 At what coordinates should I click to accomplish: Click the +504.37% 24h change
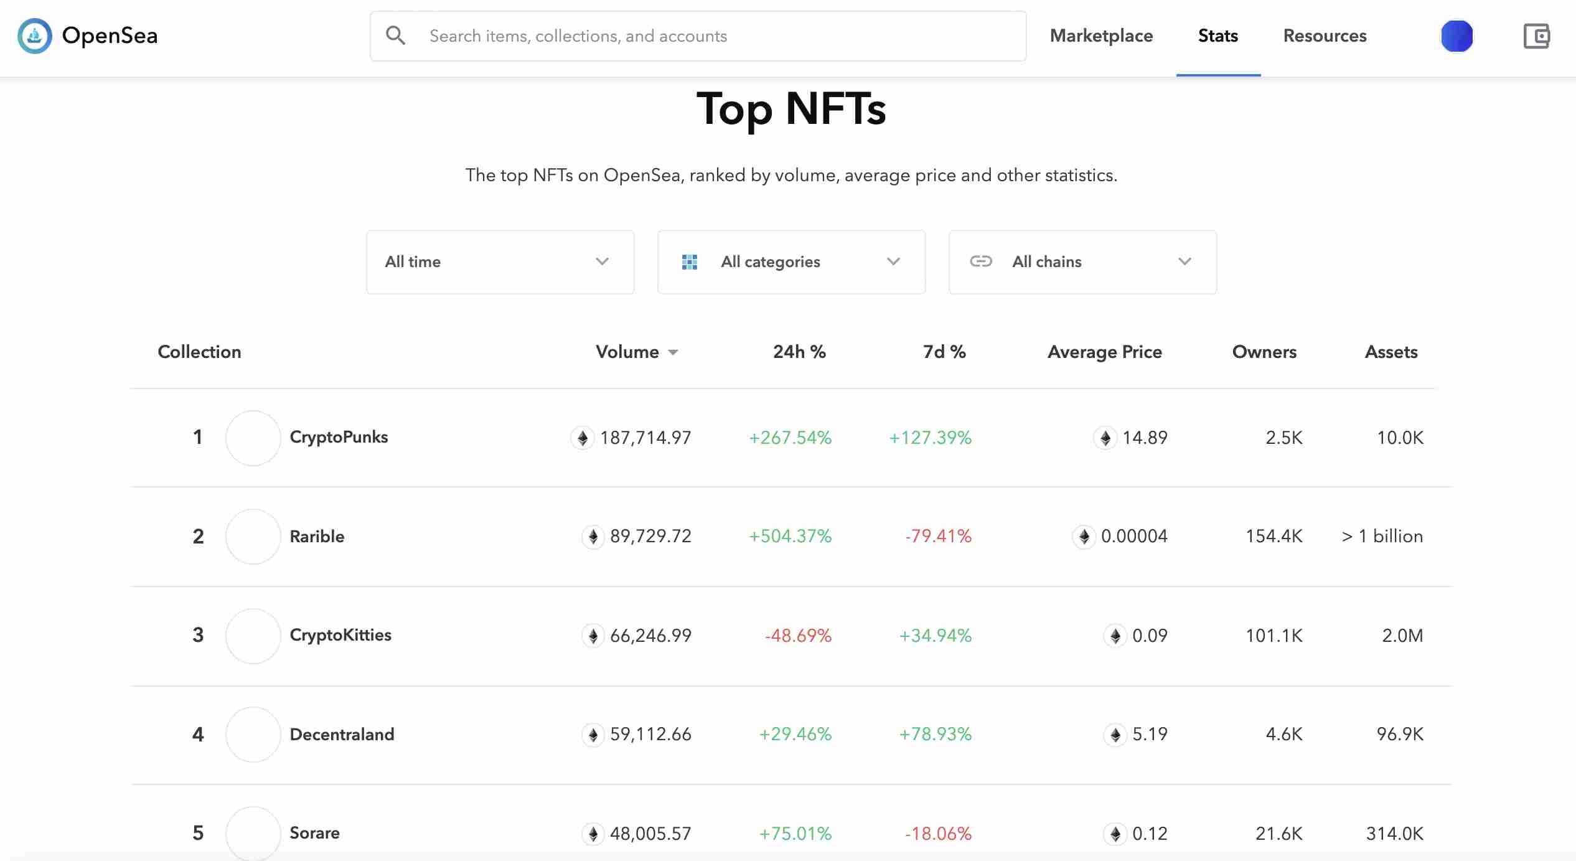(x=790, y=536)
